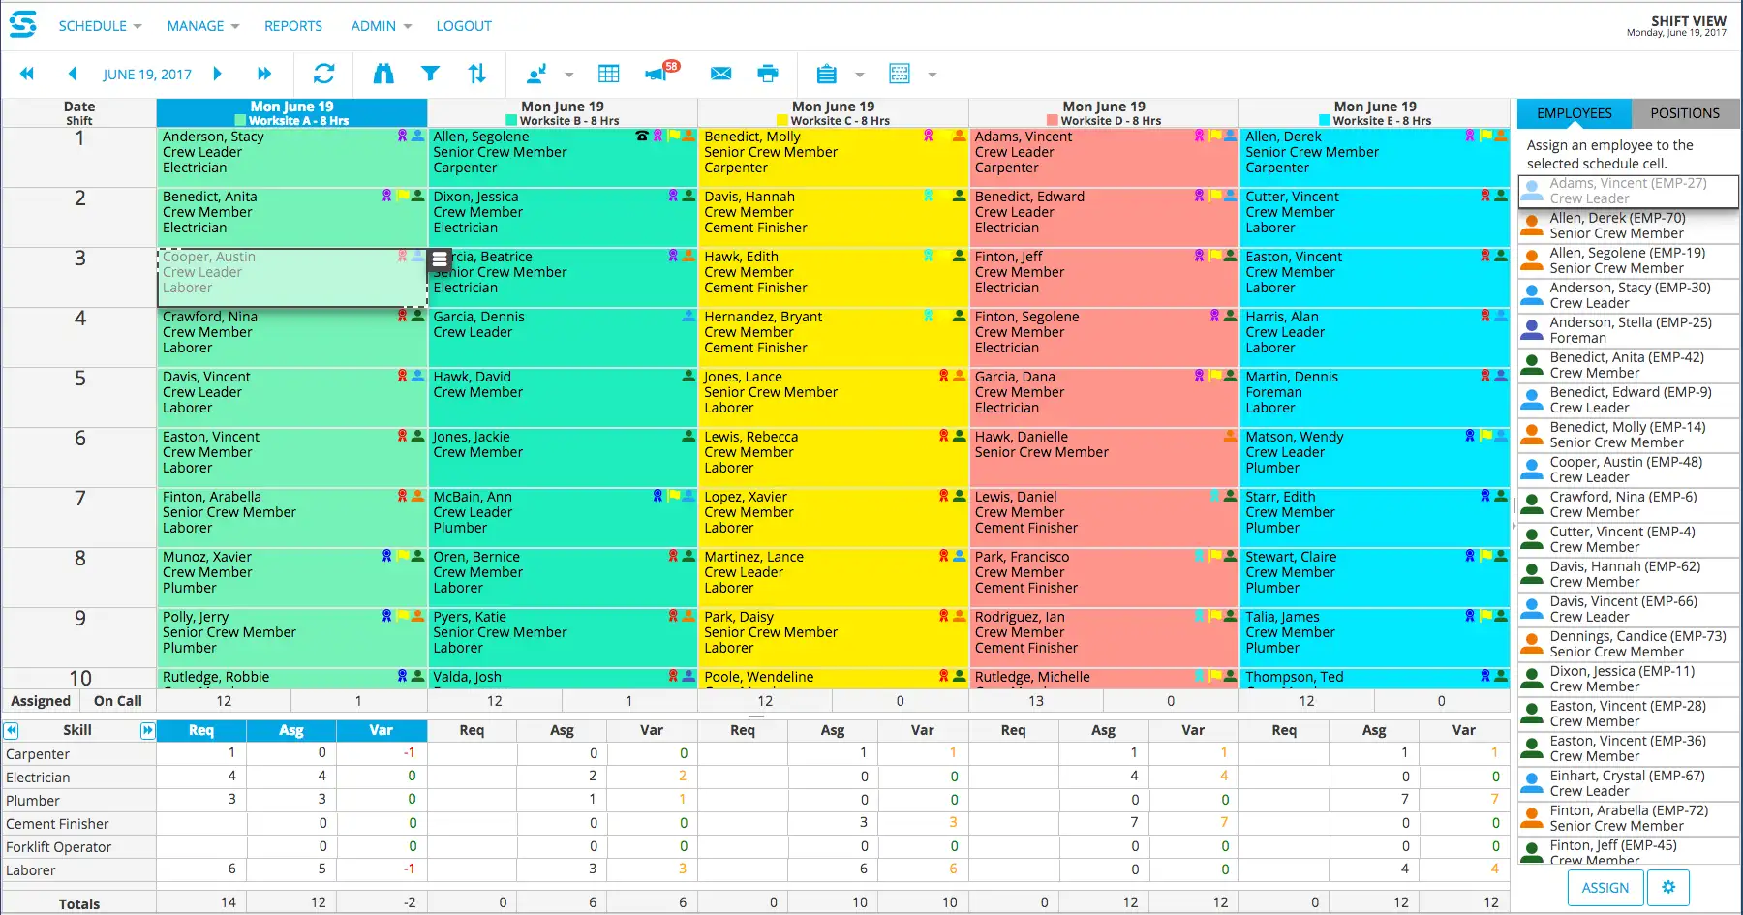1743x915 pixels.
Task: Open the table grid view icon
Action: 609,74
